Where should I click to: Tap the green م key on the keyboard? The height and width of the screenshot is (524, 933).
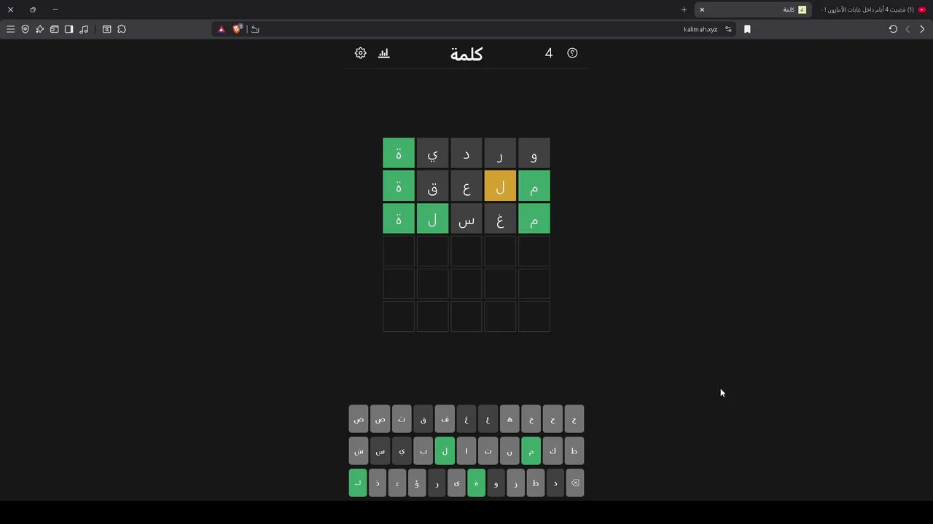[x=531, y=451]
